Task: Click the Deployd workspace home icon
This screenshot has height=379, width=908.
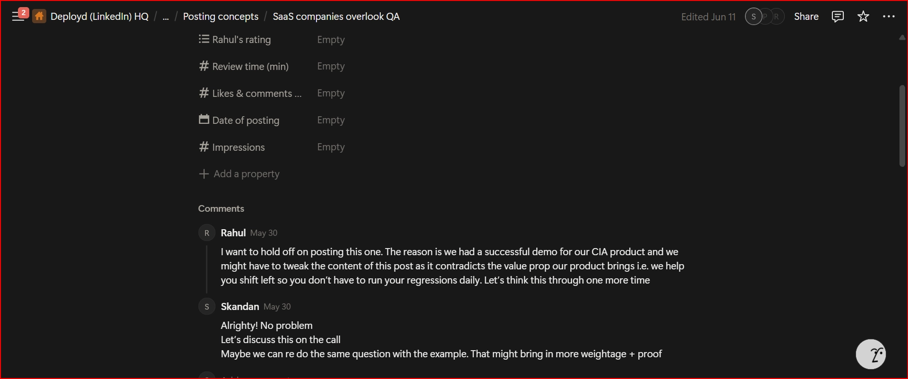Action: point(39,17)
